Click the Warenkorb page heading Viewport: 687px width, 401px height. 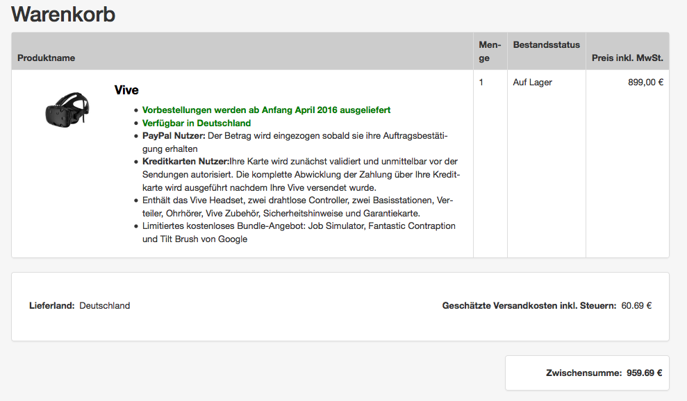coord(63,14)
